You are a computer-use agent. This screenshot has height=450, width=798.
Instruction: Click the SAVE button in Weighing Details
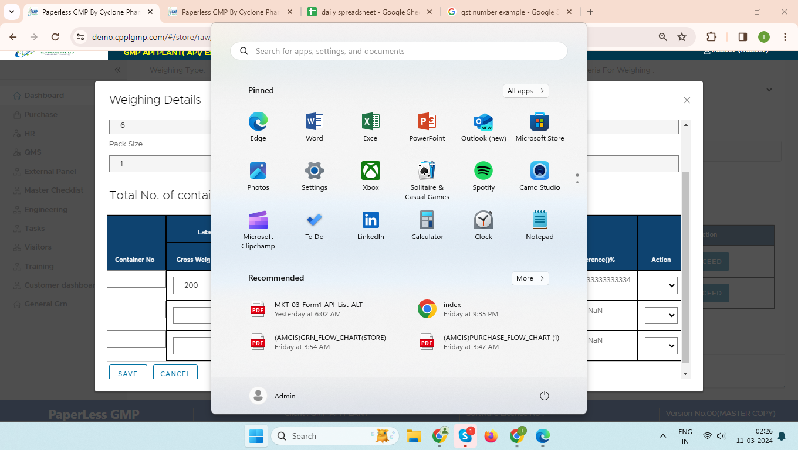point(128,373)
